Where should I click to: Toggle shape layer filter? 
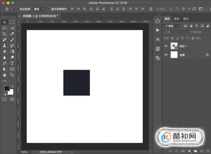202,26
